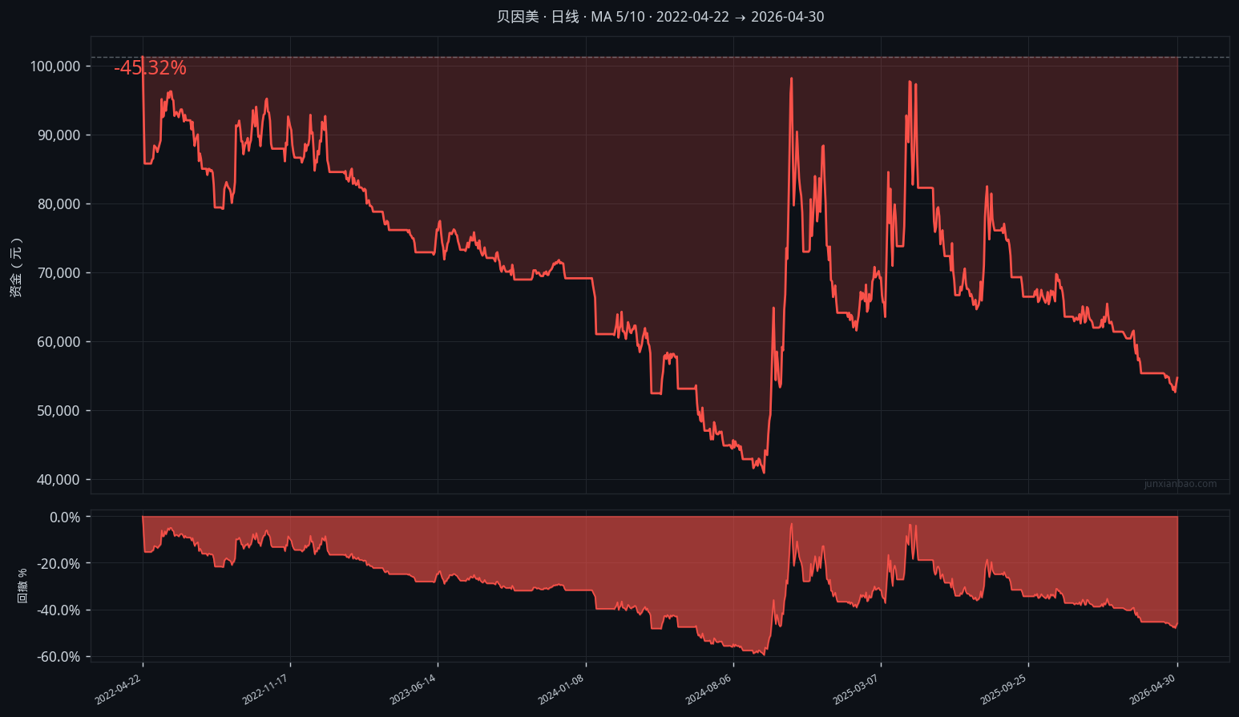Click the 50,000 equity axis label
Screen dimensions: 1239x717
[59, 411]
